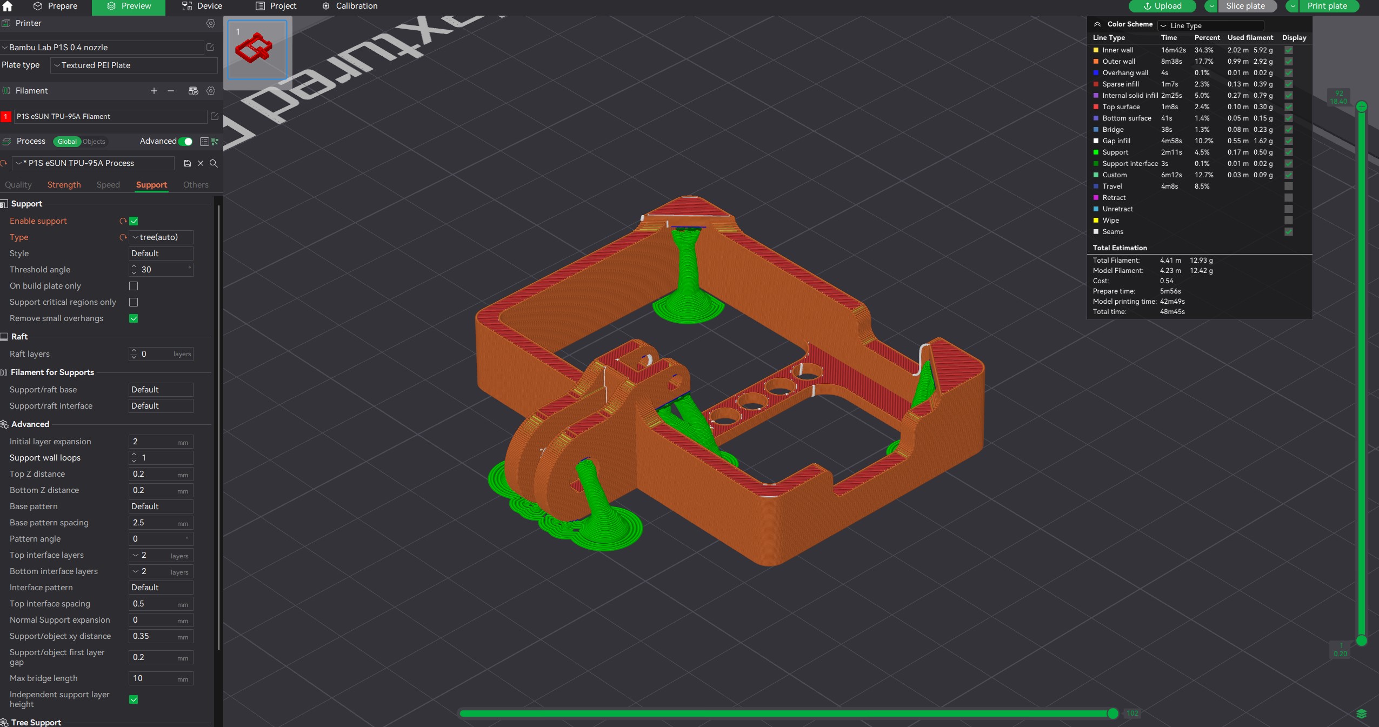Open the Interface pattern dropdown
Viewport: 1379px width, 727px height.
coord(161,588)
